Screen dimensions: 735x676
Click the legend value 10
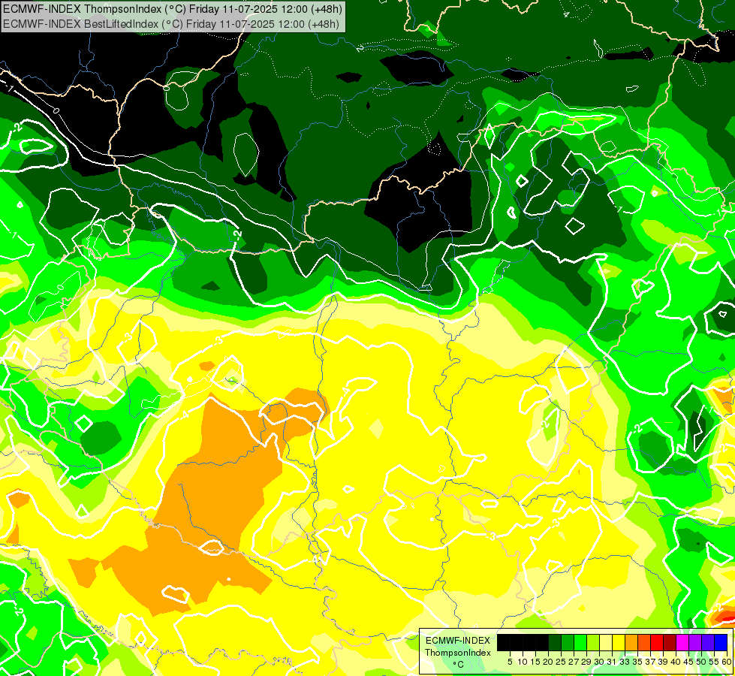tap(523, 662)
